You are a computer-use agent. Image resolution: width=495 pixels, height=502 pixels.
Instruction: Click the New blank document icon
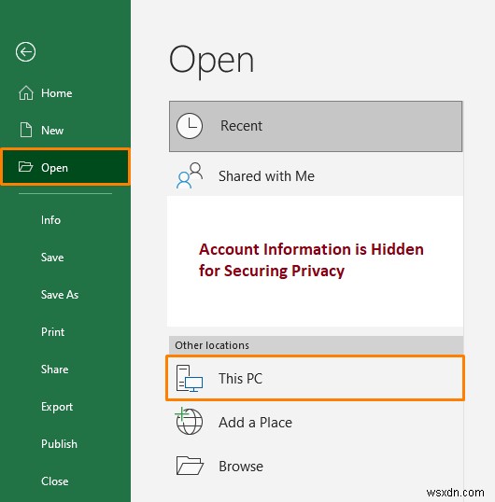coord(26,130)
